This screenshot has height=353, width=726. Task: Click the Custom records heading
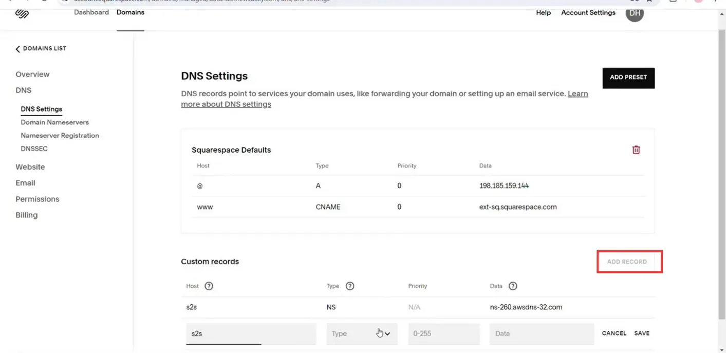[210, 262]
